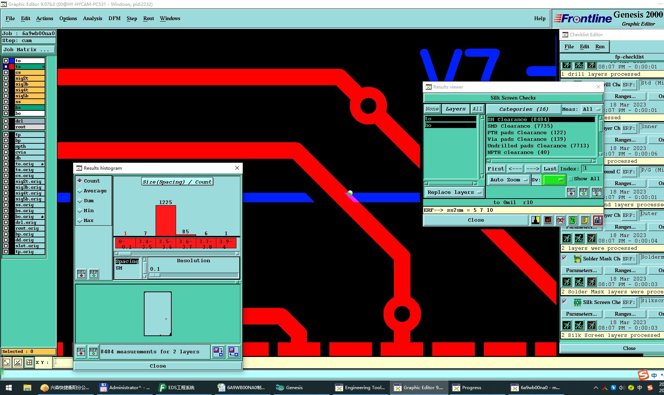Click the crossed-out REF icon

click(x=560, y=220)
